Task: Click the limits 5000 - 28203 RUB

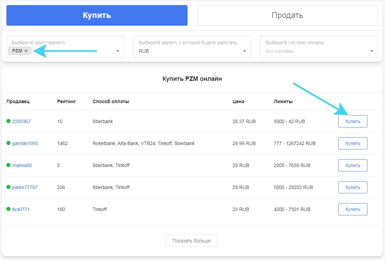Action: pyautogui.click(x=293, y=187)
